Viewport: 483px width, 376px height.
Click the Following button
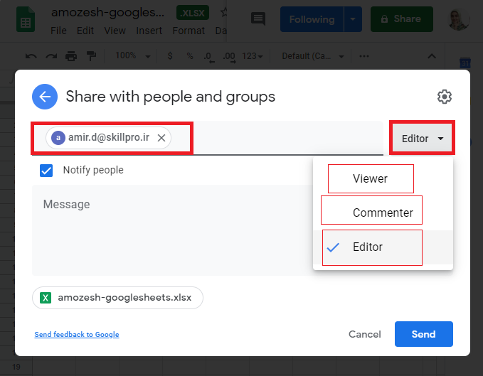(x=312, y=19)
